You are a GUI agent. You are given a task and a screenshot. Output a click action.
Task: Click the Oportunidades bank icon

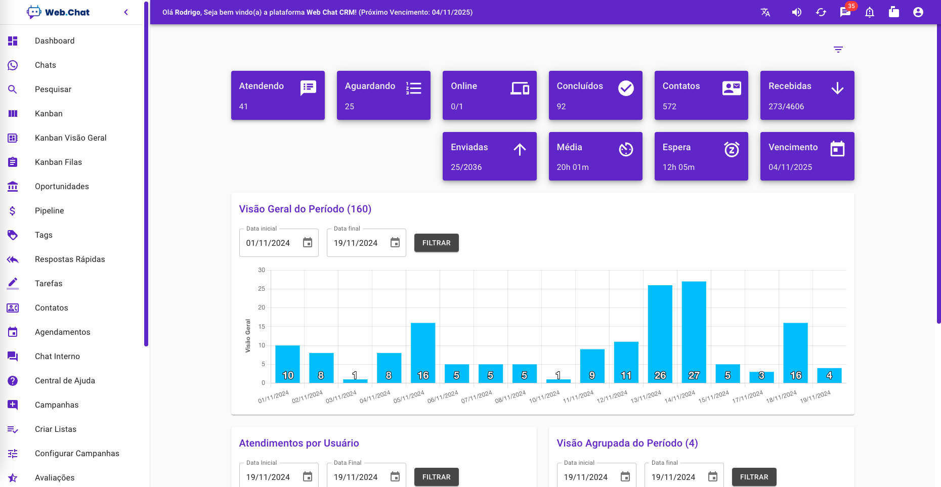tap(13, 187)
